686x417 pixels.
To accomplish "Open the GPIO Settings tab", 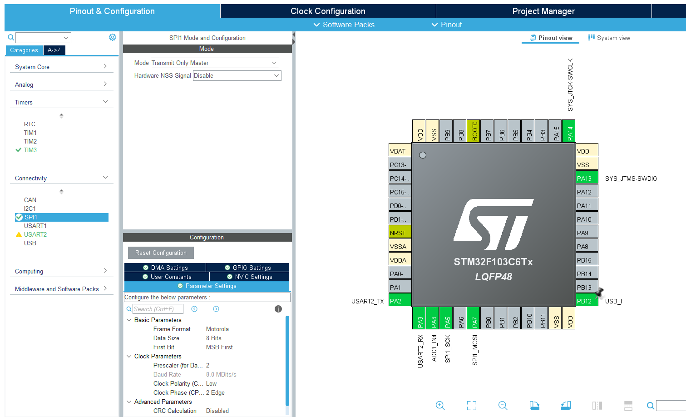I will pos(248,268).
